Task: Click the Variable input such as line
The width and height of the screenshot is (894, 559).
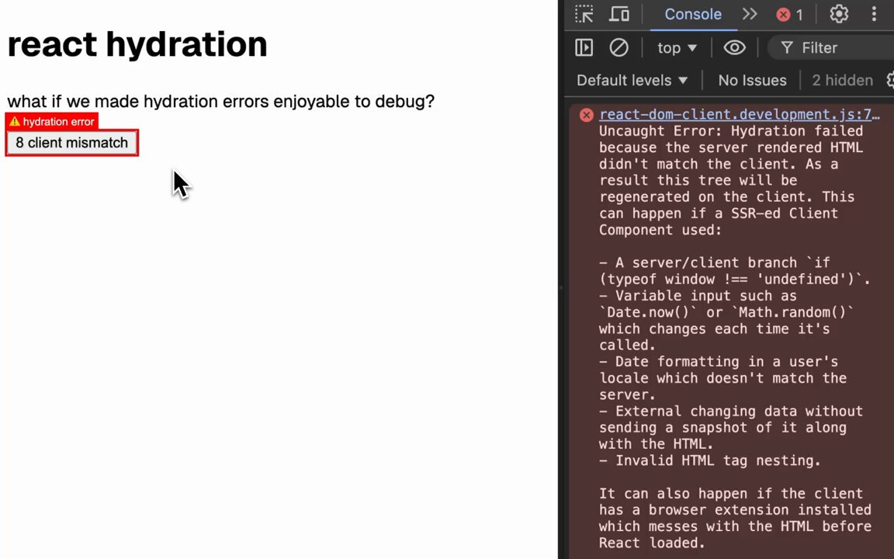Action: click(x=727, y=321)
